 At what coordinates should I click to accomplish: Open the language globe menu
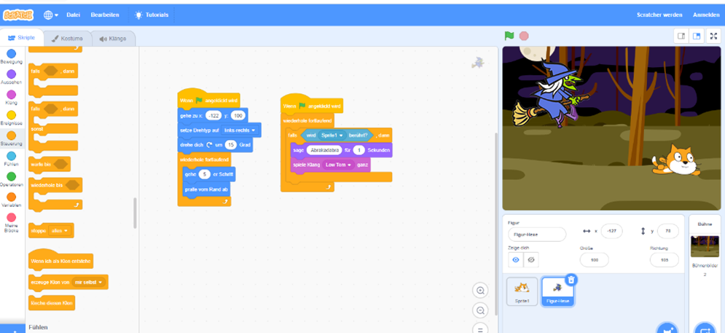tap(51, 15)
